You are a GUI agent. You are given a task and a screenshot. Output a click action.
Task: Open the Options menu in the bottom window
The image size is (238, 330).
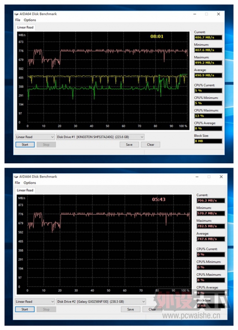[x=30, y=183]
